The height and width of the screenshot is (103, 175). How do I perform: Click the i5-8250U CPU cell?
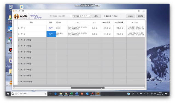tap(78, 34)
